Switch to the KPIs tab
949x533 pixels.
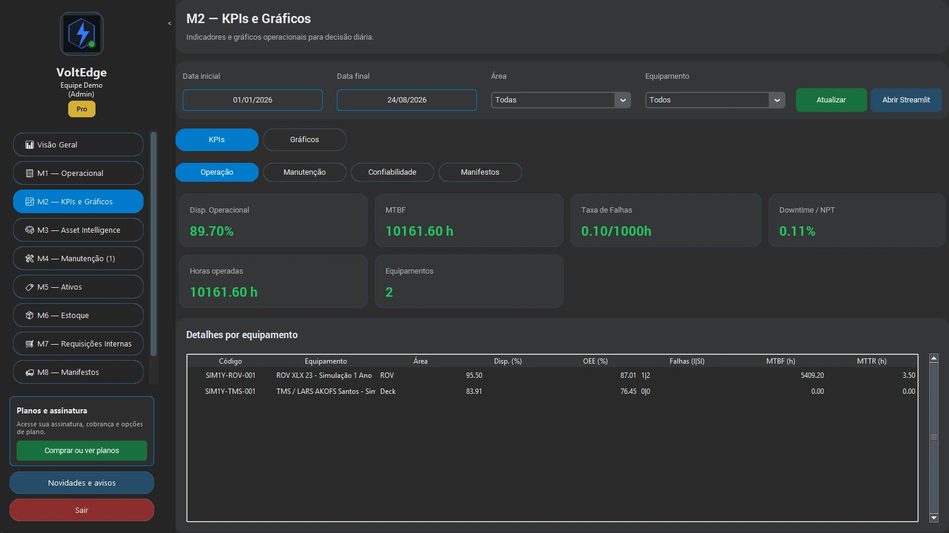click(x=217, y=140)
